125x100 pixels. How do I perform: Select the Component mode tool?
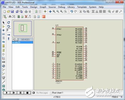(4, 26)
